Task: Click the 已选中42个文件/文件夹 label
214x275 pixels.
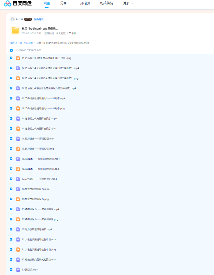Action: 29,50
